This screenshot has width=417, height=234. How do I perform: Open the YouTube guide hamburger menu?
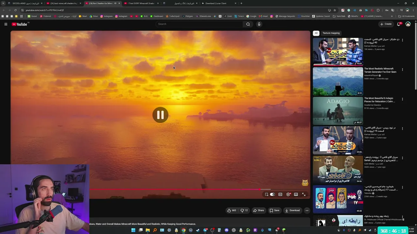[6, 24]
